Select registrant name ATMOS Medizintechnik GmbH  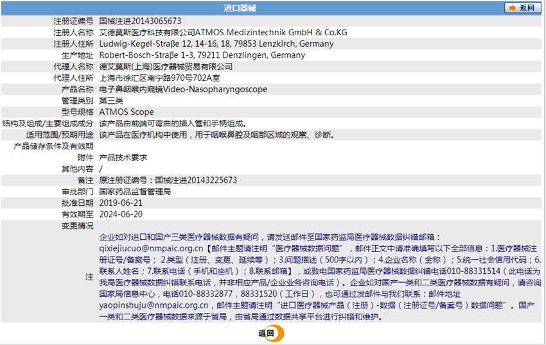(x=254, y=32)
